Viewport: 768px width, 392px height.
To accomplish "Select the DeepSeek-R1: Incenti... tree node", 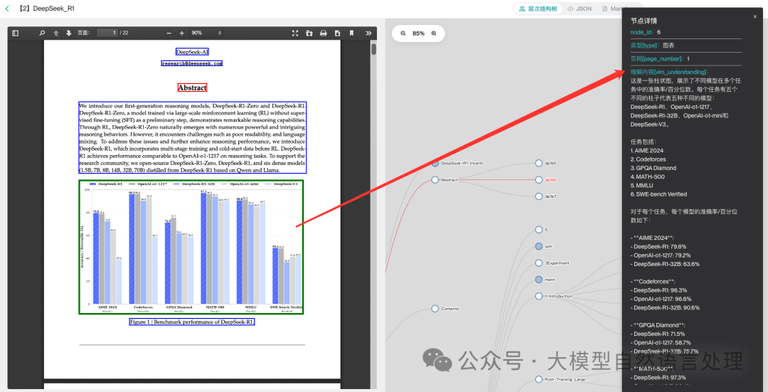I will [x=434, y=163].
